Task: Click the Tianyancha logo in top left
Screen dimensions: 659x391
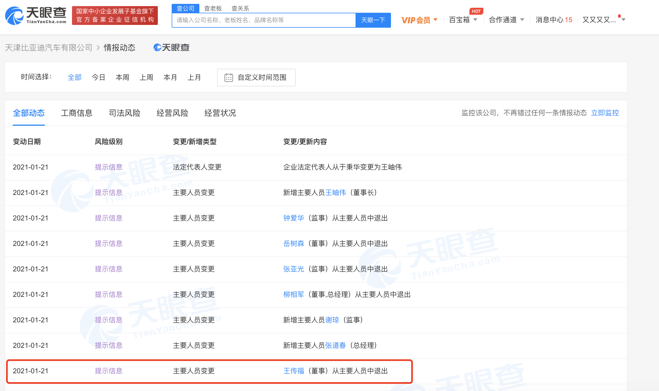Action: click(35, 16)
